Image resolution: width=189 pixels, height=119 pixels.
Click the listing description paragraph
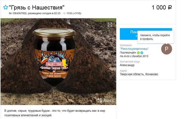(55, 113)
